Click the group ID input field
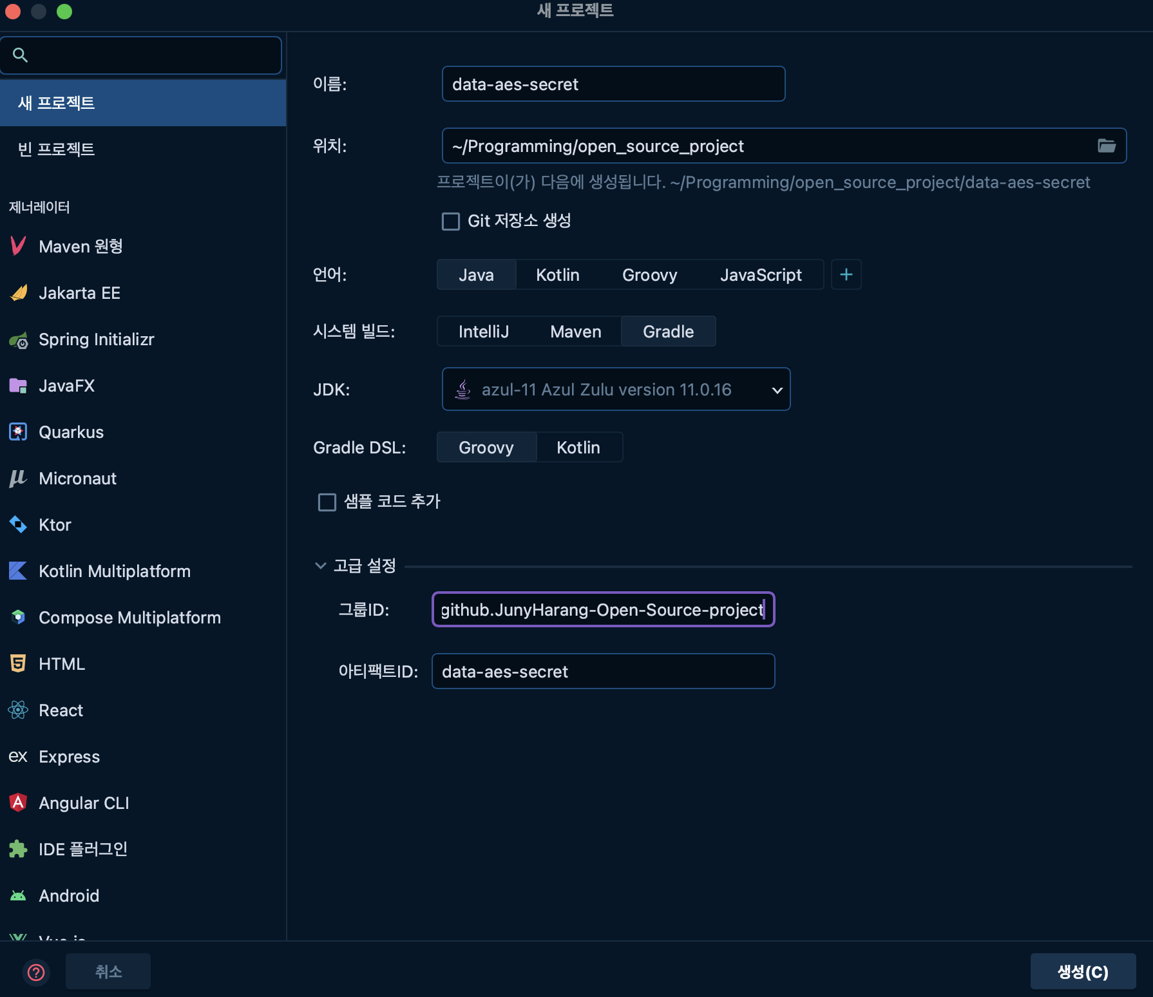 coord(603,609)
